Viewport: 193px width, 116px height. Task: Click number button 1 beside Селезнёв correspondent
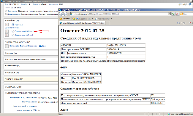tap(7, 46)
